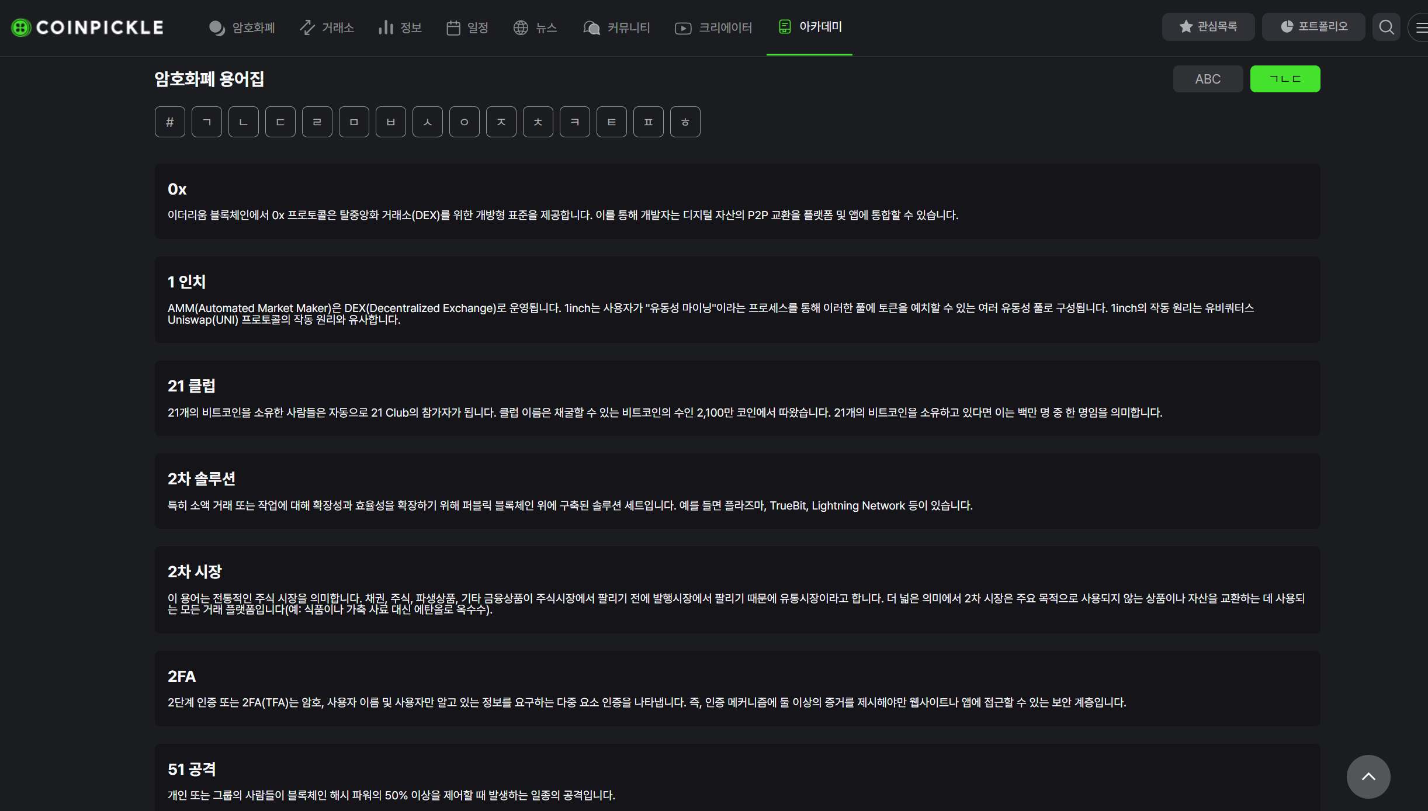Click the 51 공격 entry title

192,769
